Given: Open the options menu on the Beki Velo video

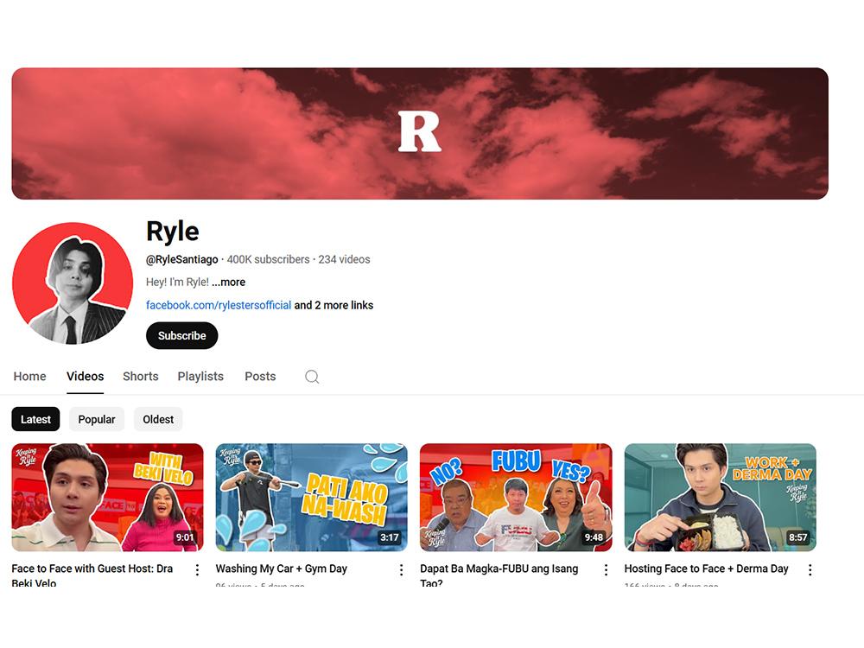Looking at the screenshot, I should tap(197, 569).
